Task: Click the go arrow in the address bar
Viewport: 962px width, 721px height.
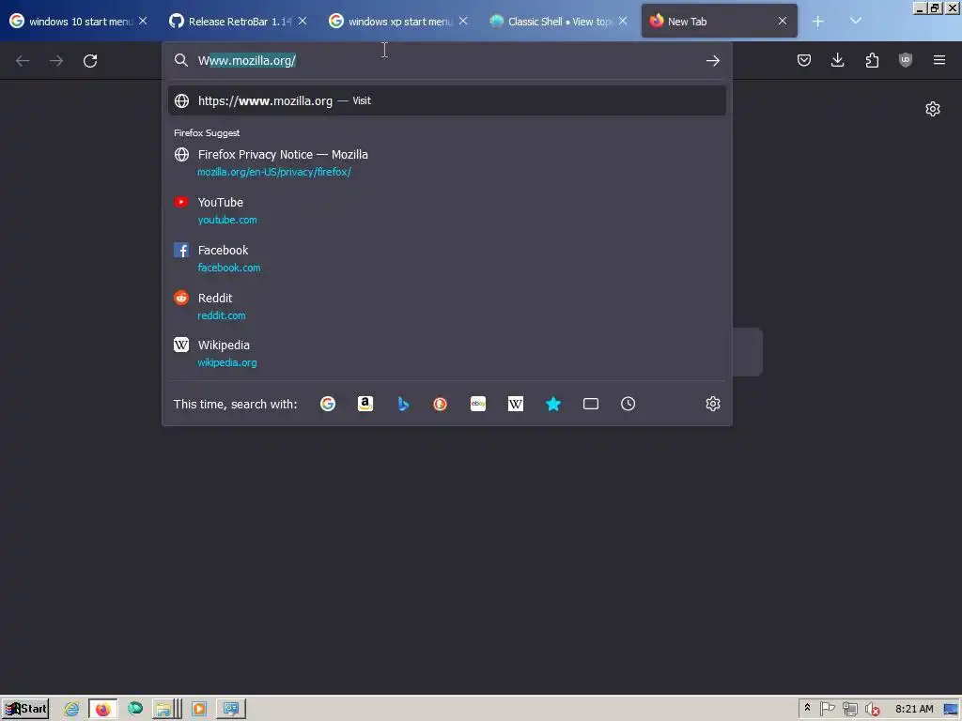Action: coord(712,61)
